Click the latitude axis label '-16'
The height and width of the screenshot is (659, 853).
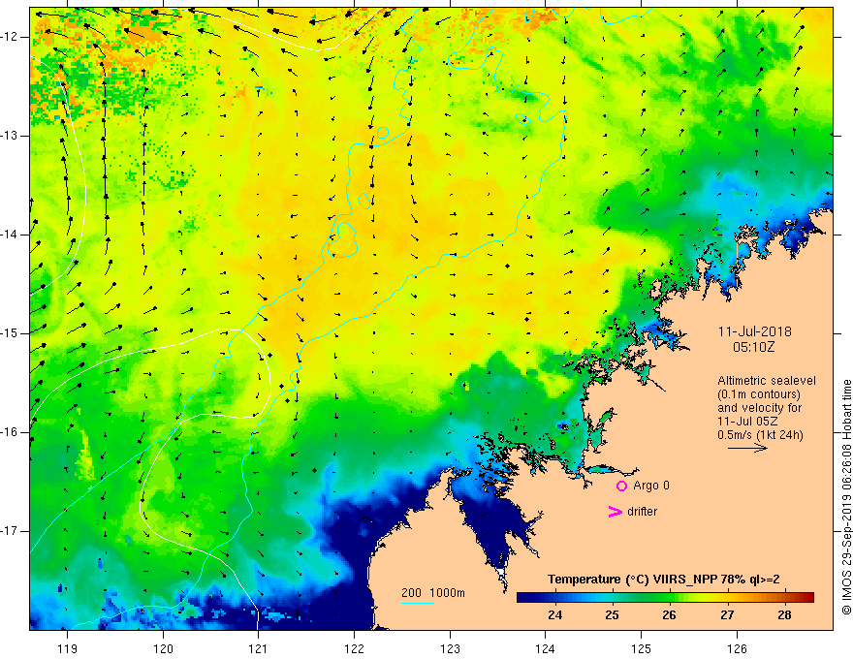pyautogui.click(x=10, y=432)
